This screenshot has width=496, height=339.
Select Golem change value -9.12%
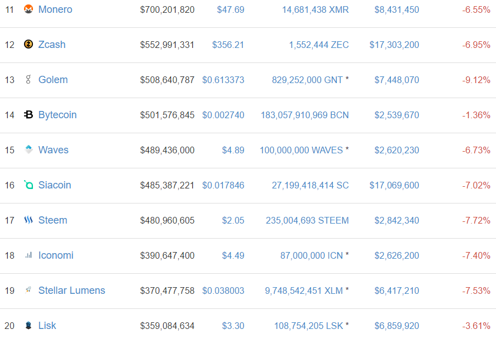tap(476, 80)
